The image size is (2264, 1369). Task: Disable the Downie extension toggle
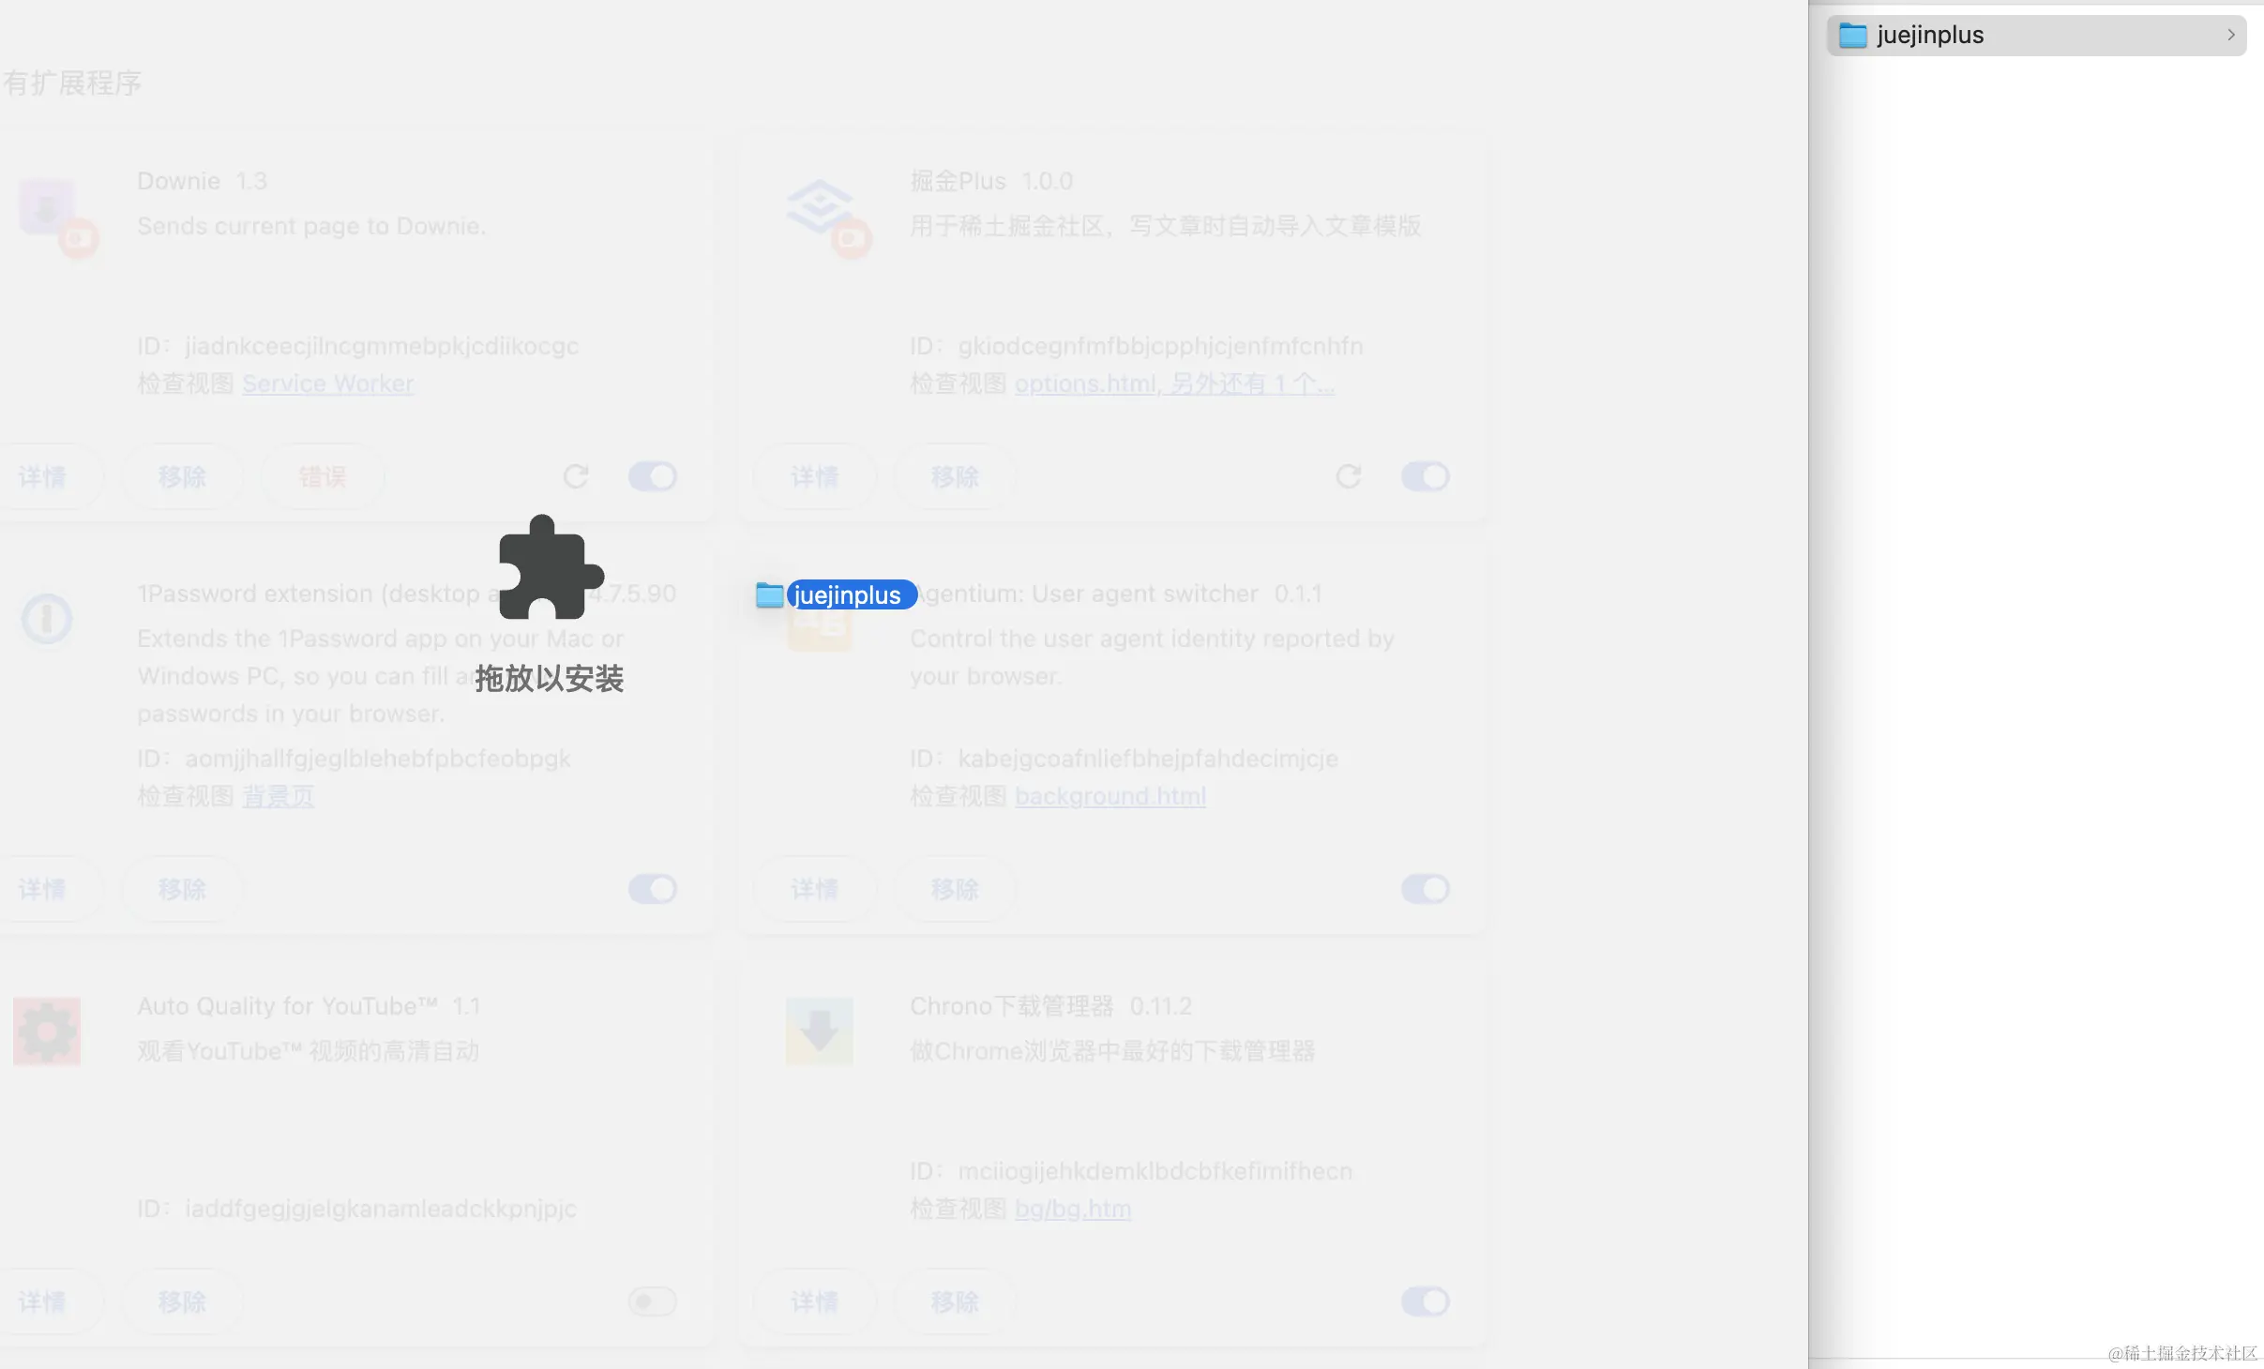pyautogui.click(x=653, y=476)
